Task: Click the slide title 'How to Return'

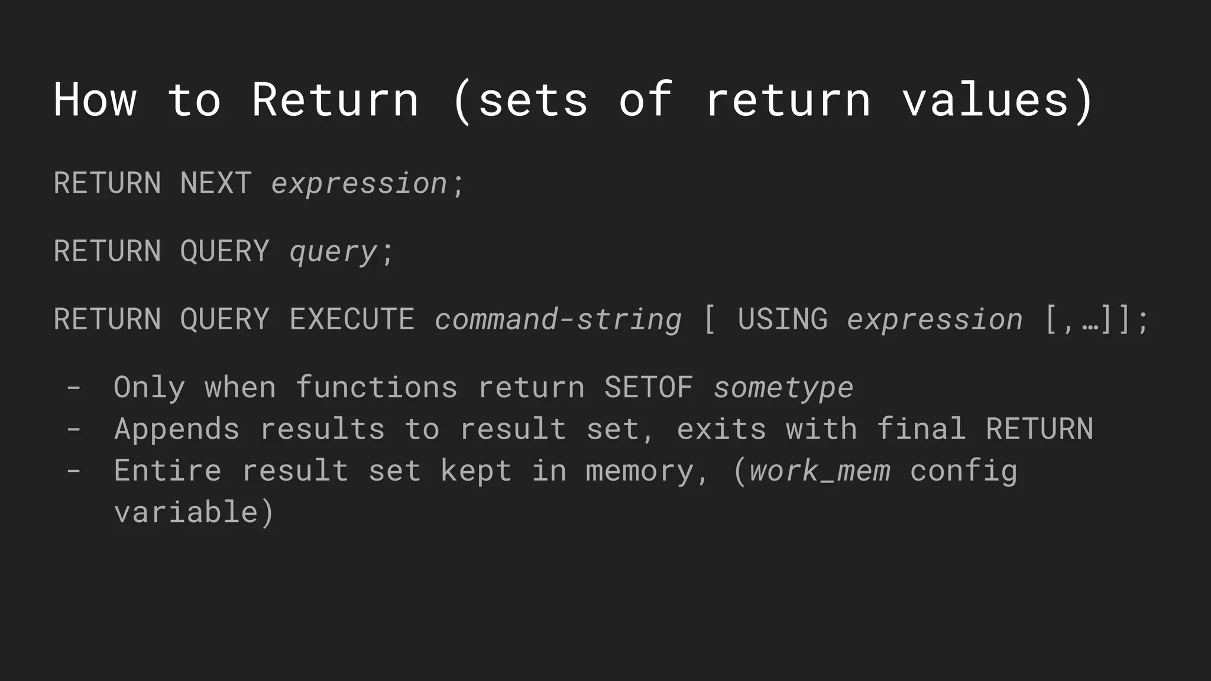Action: coord(237,100)
